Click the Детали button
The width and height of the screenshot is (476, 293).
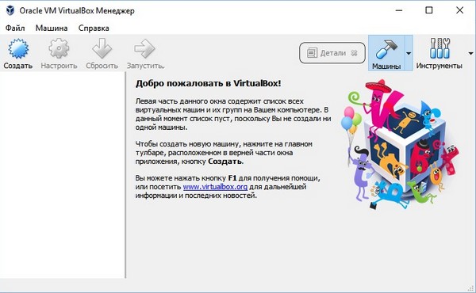point(332,53)
